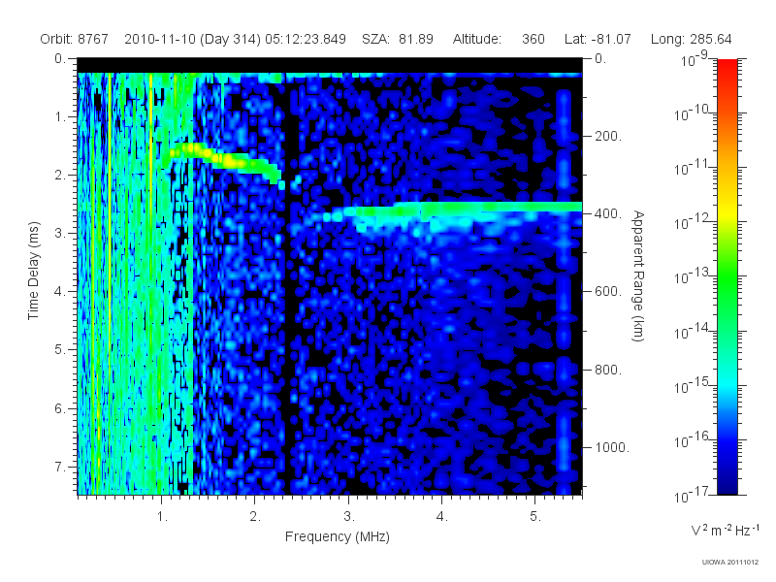This screenshot has width=776, height=582.
Task: Click the horizontal green echo line near 4 MHz
Action: coord(455,208)
